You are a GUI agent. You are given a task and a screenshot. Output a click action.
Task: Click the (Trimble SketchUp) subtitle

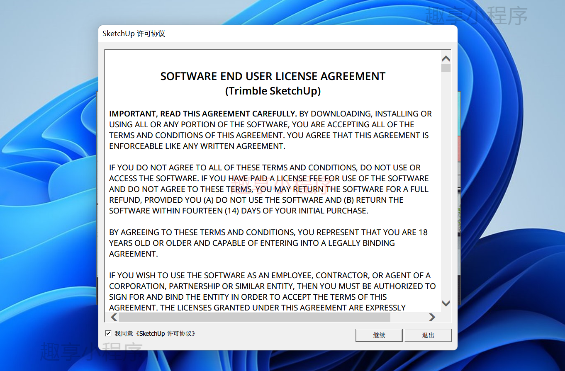pyautogui.click(x=273, y=91)
